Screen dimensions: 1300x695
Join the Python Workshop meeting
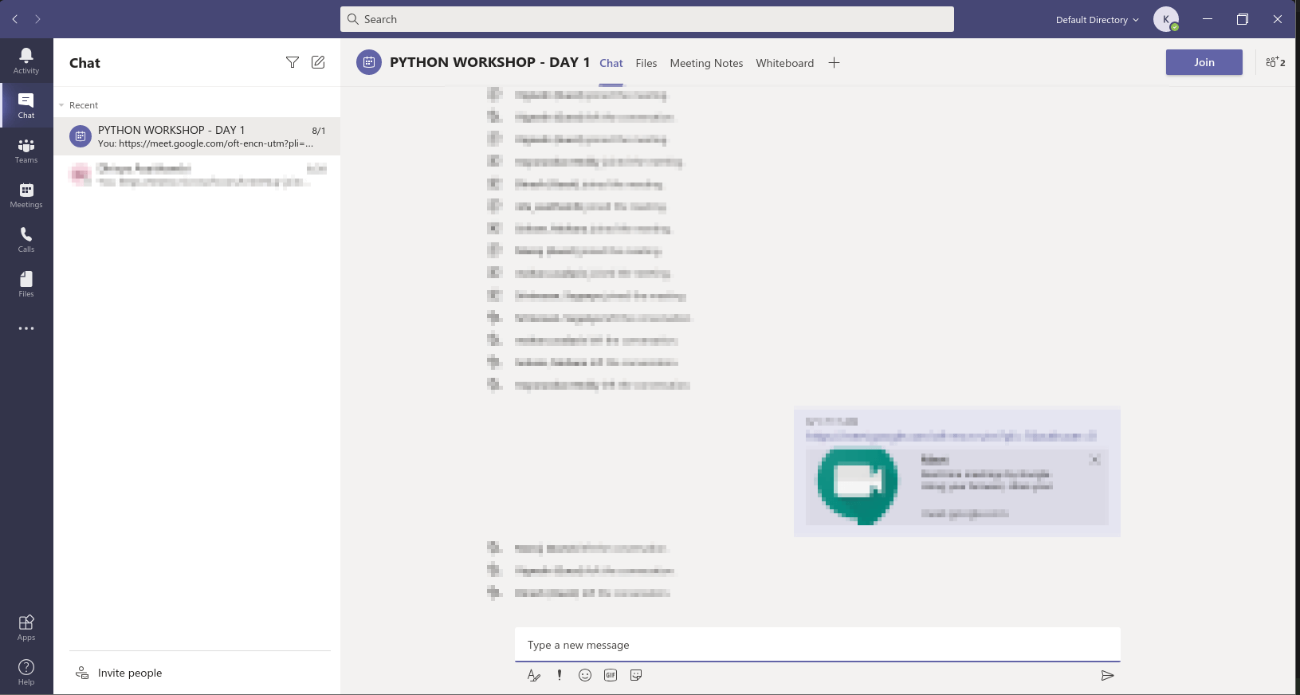click(1204, 62)
